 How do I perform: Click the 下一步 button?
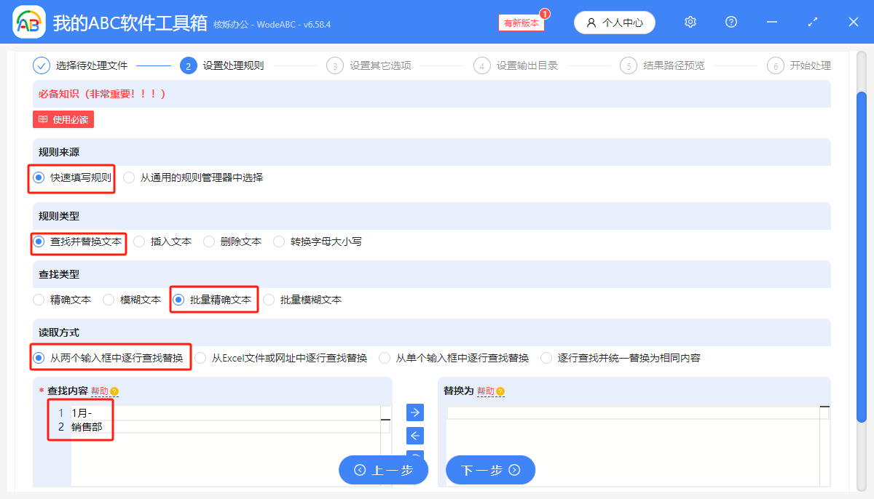[490, 469]
